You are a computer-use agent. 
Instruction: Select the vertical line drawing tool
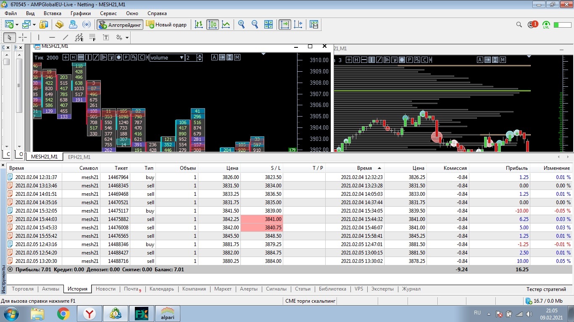click(x=39, y=38)
